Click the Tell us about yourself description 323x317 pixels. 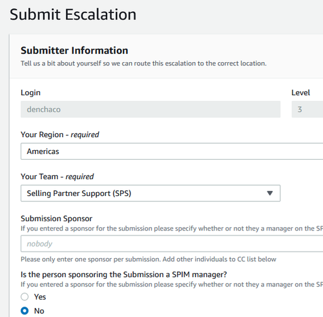tap(143, 63)
